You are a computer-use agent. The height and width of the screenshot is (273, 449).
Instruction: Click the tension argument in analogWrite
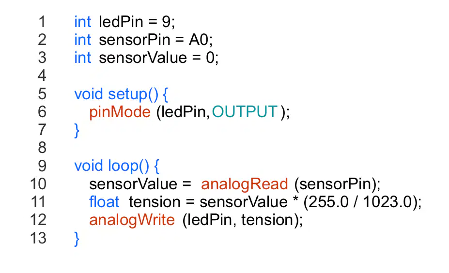click(267, 220)
